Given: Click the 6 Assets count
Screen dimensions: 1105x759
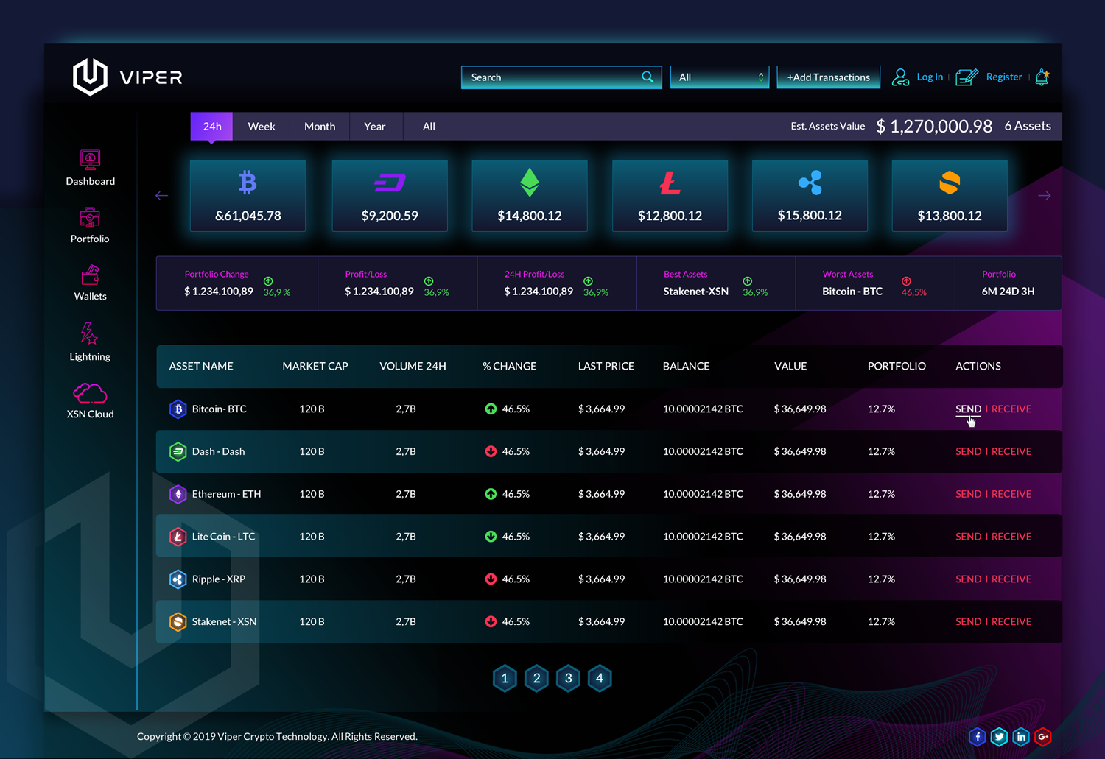Looking at the screenshot, I should click(1028, 126).
